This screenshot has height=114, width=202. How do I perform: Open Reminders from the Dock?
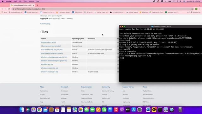coord(63,110)
